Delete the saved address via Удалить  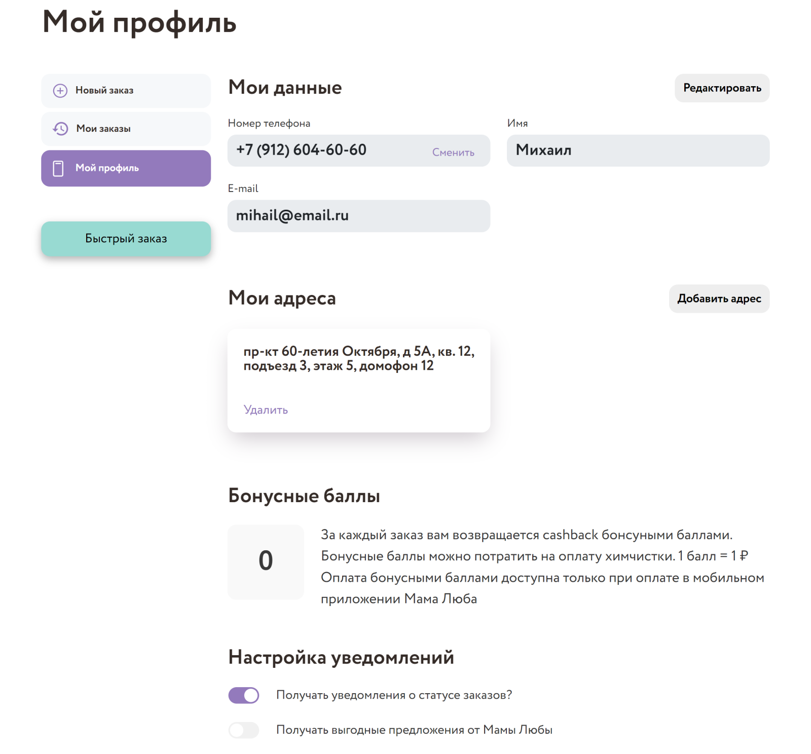266,409
